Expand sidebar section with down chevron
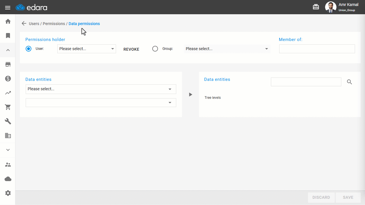The height and width of the screenshot is (205, 365). pyautogui.click(x=8, y=150)
